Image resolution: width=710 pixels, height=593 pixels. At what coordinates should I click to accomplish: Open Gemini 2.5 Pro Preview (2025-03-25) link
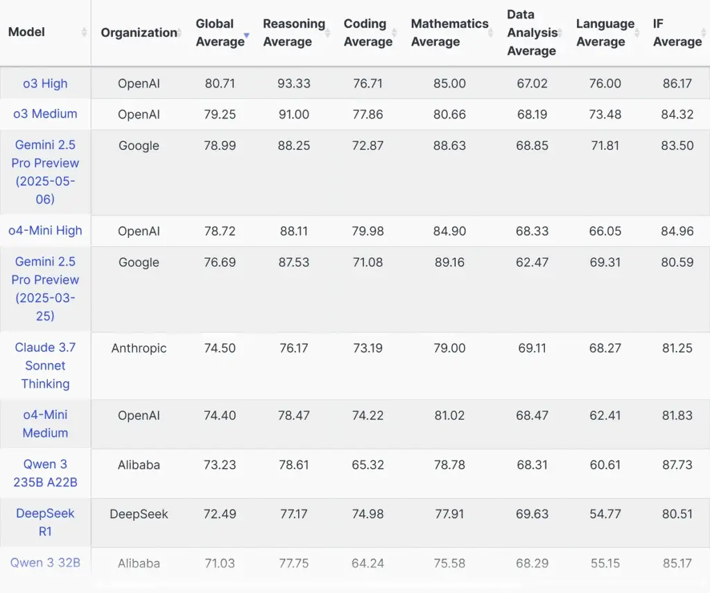click(x=45, y=289)
